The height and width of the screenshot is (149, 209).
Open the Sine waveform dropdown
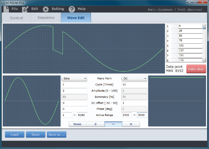coord(74,79)
